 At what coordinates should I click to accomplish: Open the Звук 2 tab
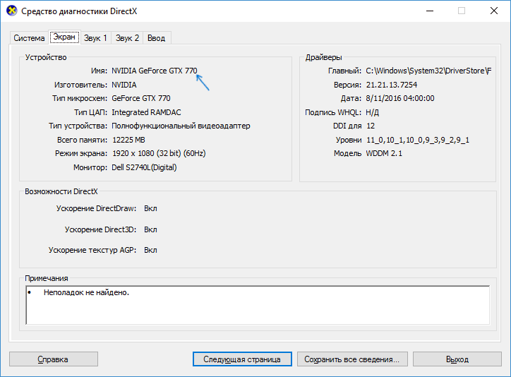(x=127, y=38)
